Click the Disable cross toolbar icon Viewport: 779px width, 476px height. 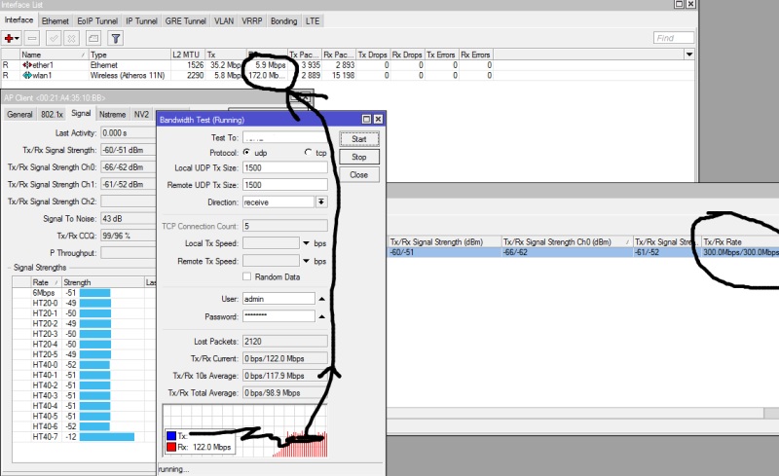(x=71, y=38)
